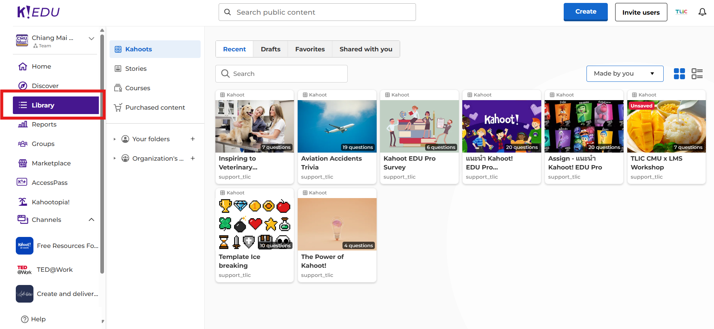Viewport: 714px width, 329px height.
Task: Switch to list view layout
Action: pyautogui.click(x=697, y=74)
